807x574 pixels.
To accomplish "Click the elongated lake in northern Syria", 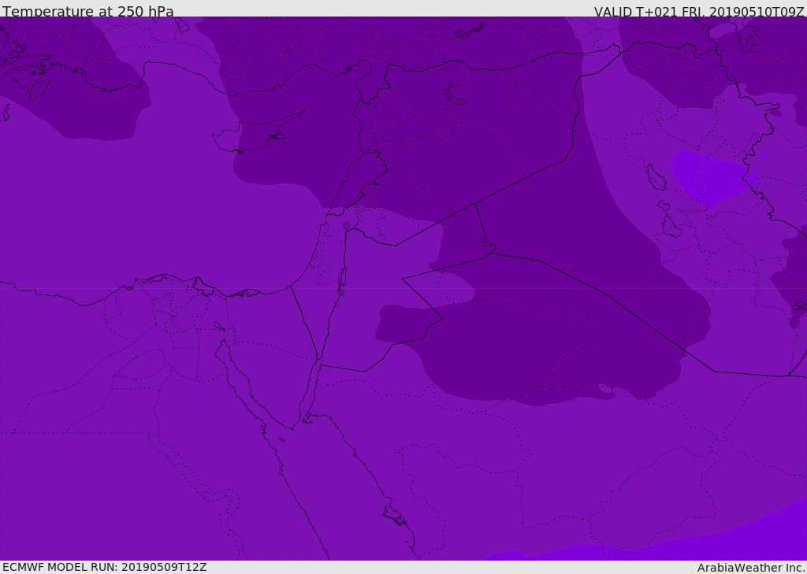I will click(x=456, y=95).
